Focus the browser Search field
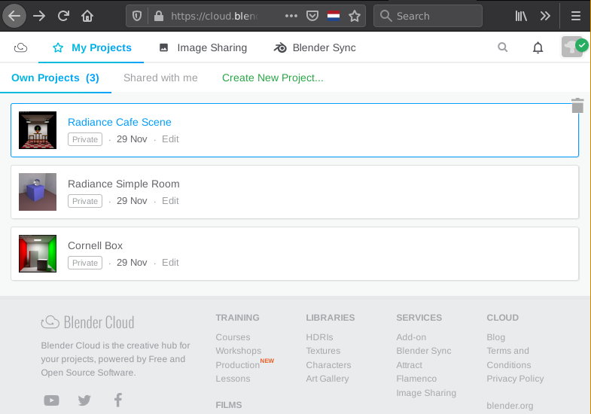Viewport: 591px width, 414px height. (428, 16)
